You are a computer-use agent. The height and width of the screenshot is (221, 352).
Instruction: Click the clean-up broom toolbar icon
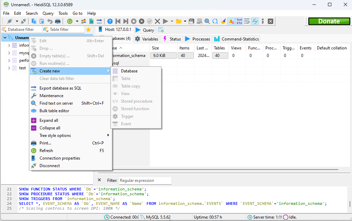click(x=223, y=21)
